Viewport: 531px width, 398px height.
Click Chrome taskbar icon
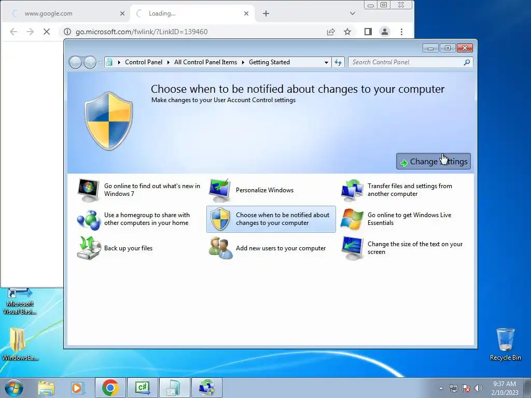[x=110, y=388]
